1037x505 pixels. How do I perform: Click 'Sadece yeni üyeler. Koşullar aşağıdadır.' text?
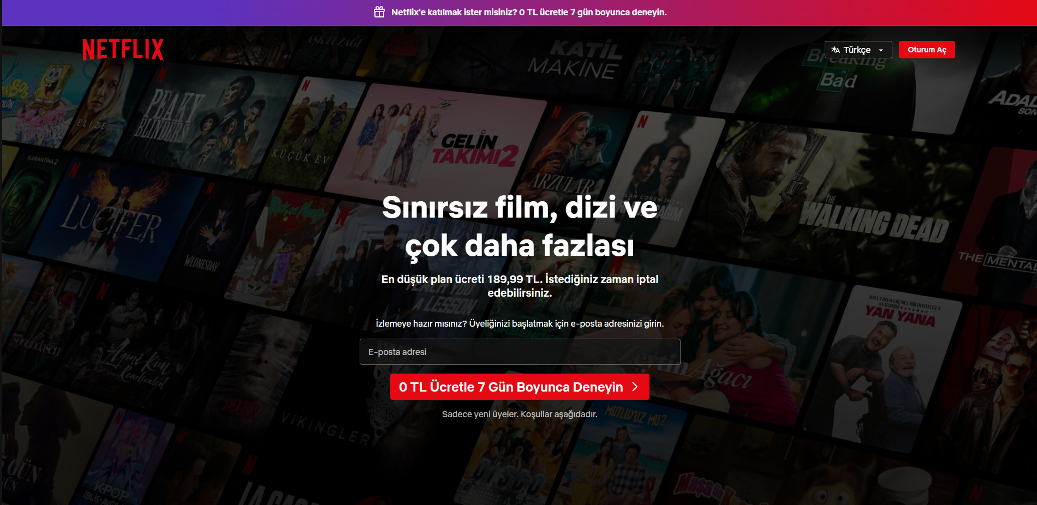pyautogui.click(x=520, y=414)
